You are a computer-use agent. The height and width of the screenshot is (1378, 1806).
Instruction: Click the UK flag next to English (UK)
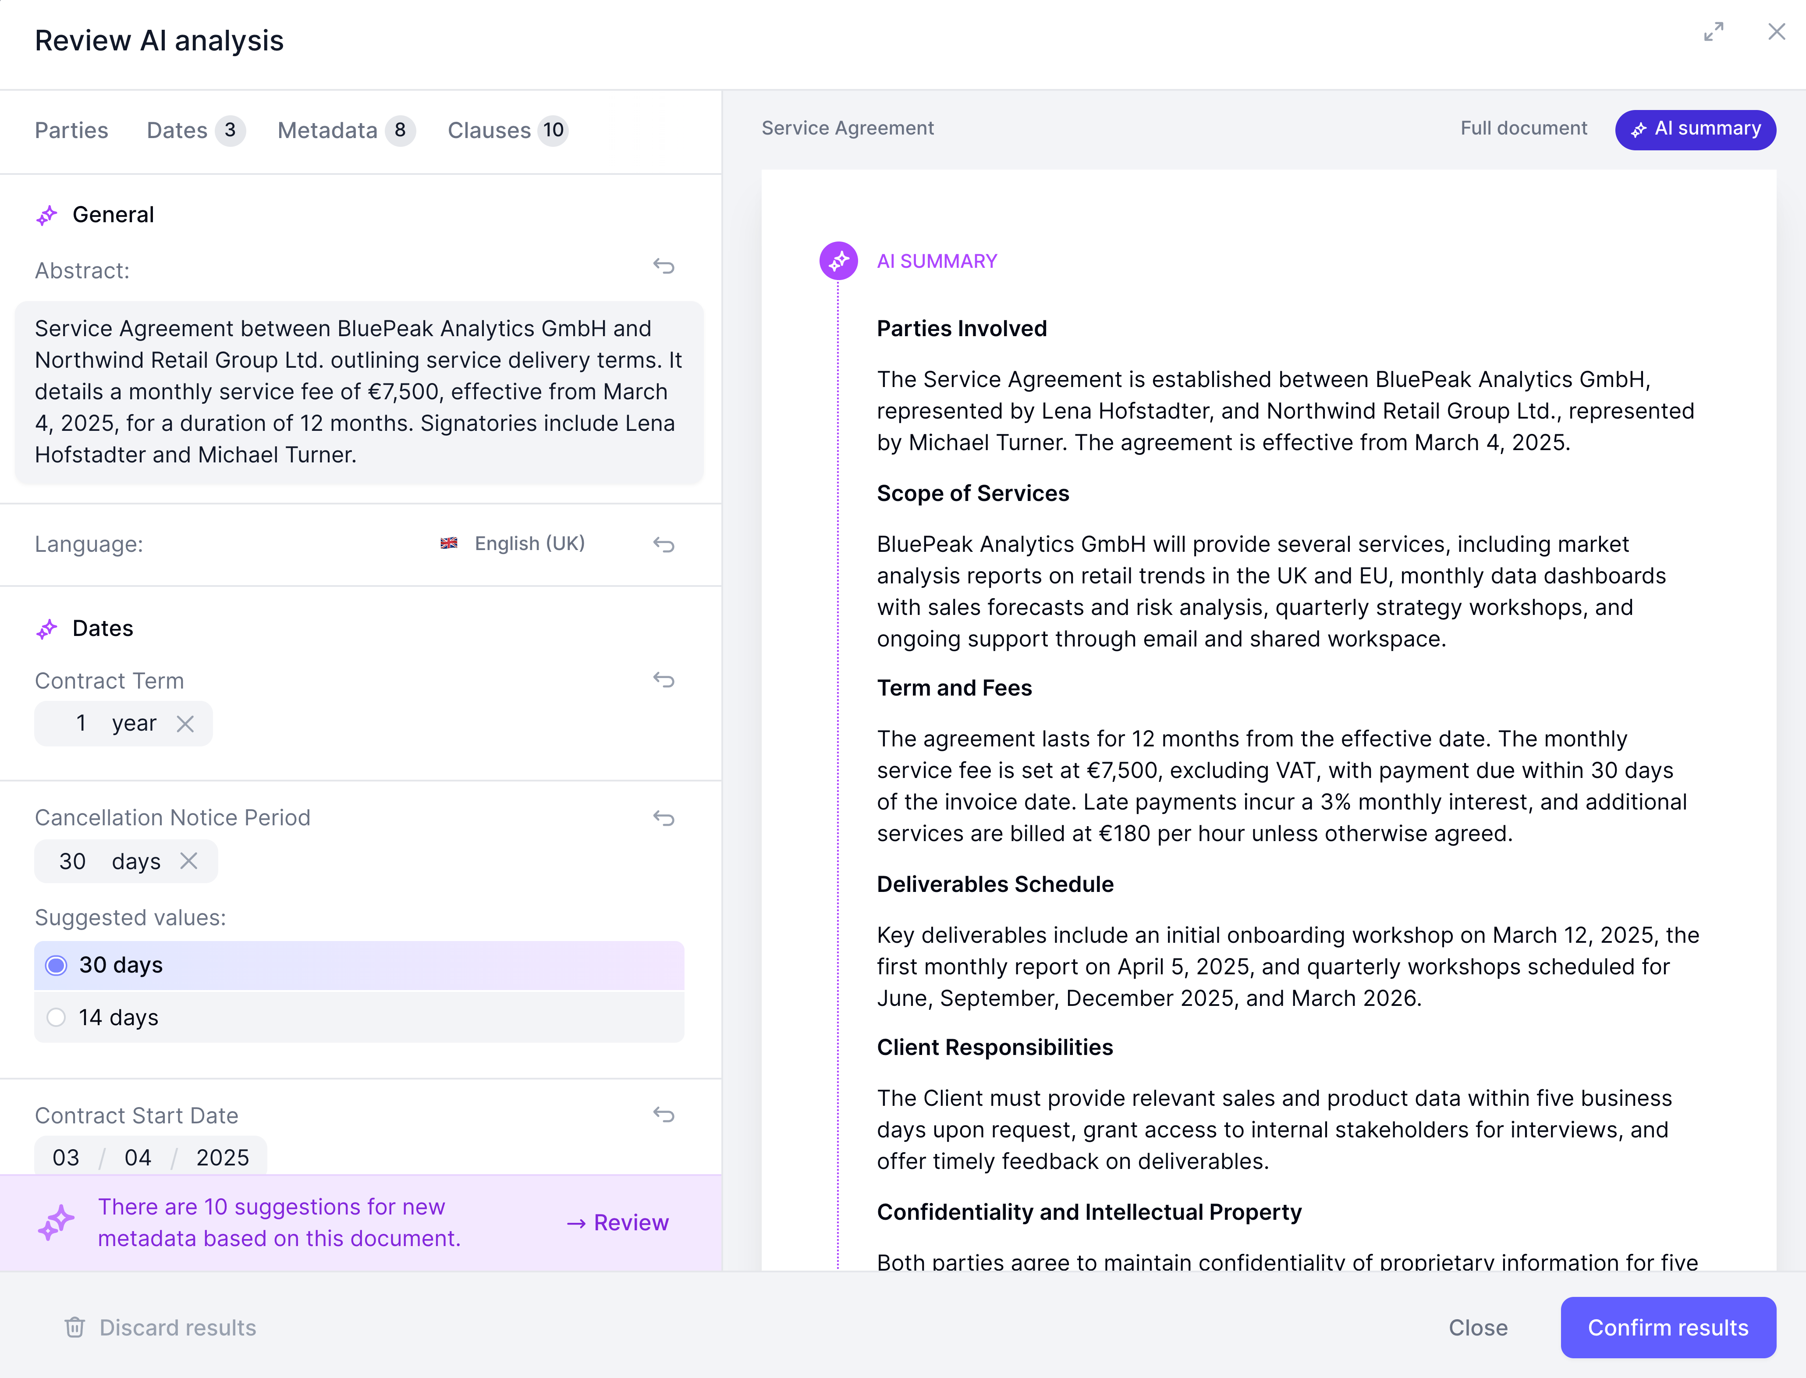(450, 543)
